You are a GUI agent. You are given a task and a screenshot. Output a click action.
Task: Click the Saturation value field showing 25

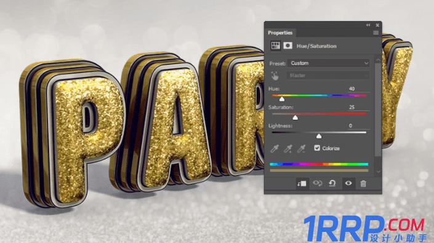coord(358,107)
